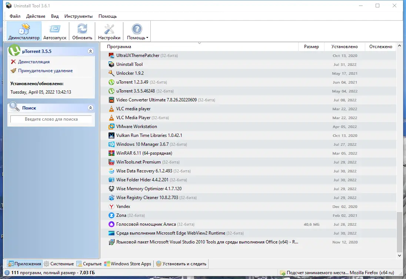Click the Голосовой помощник Алиса icon

112,224
